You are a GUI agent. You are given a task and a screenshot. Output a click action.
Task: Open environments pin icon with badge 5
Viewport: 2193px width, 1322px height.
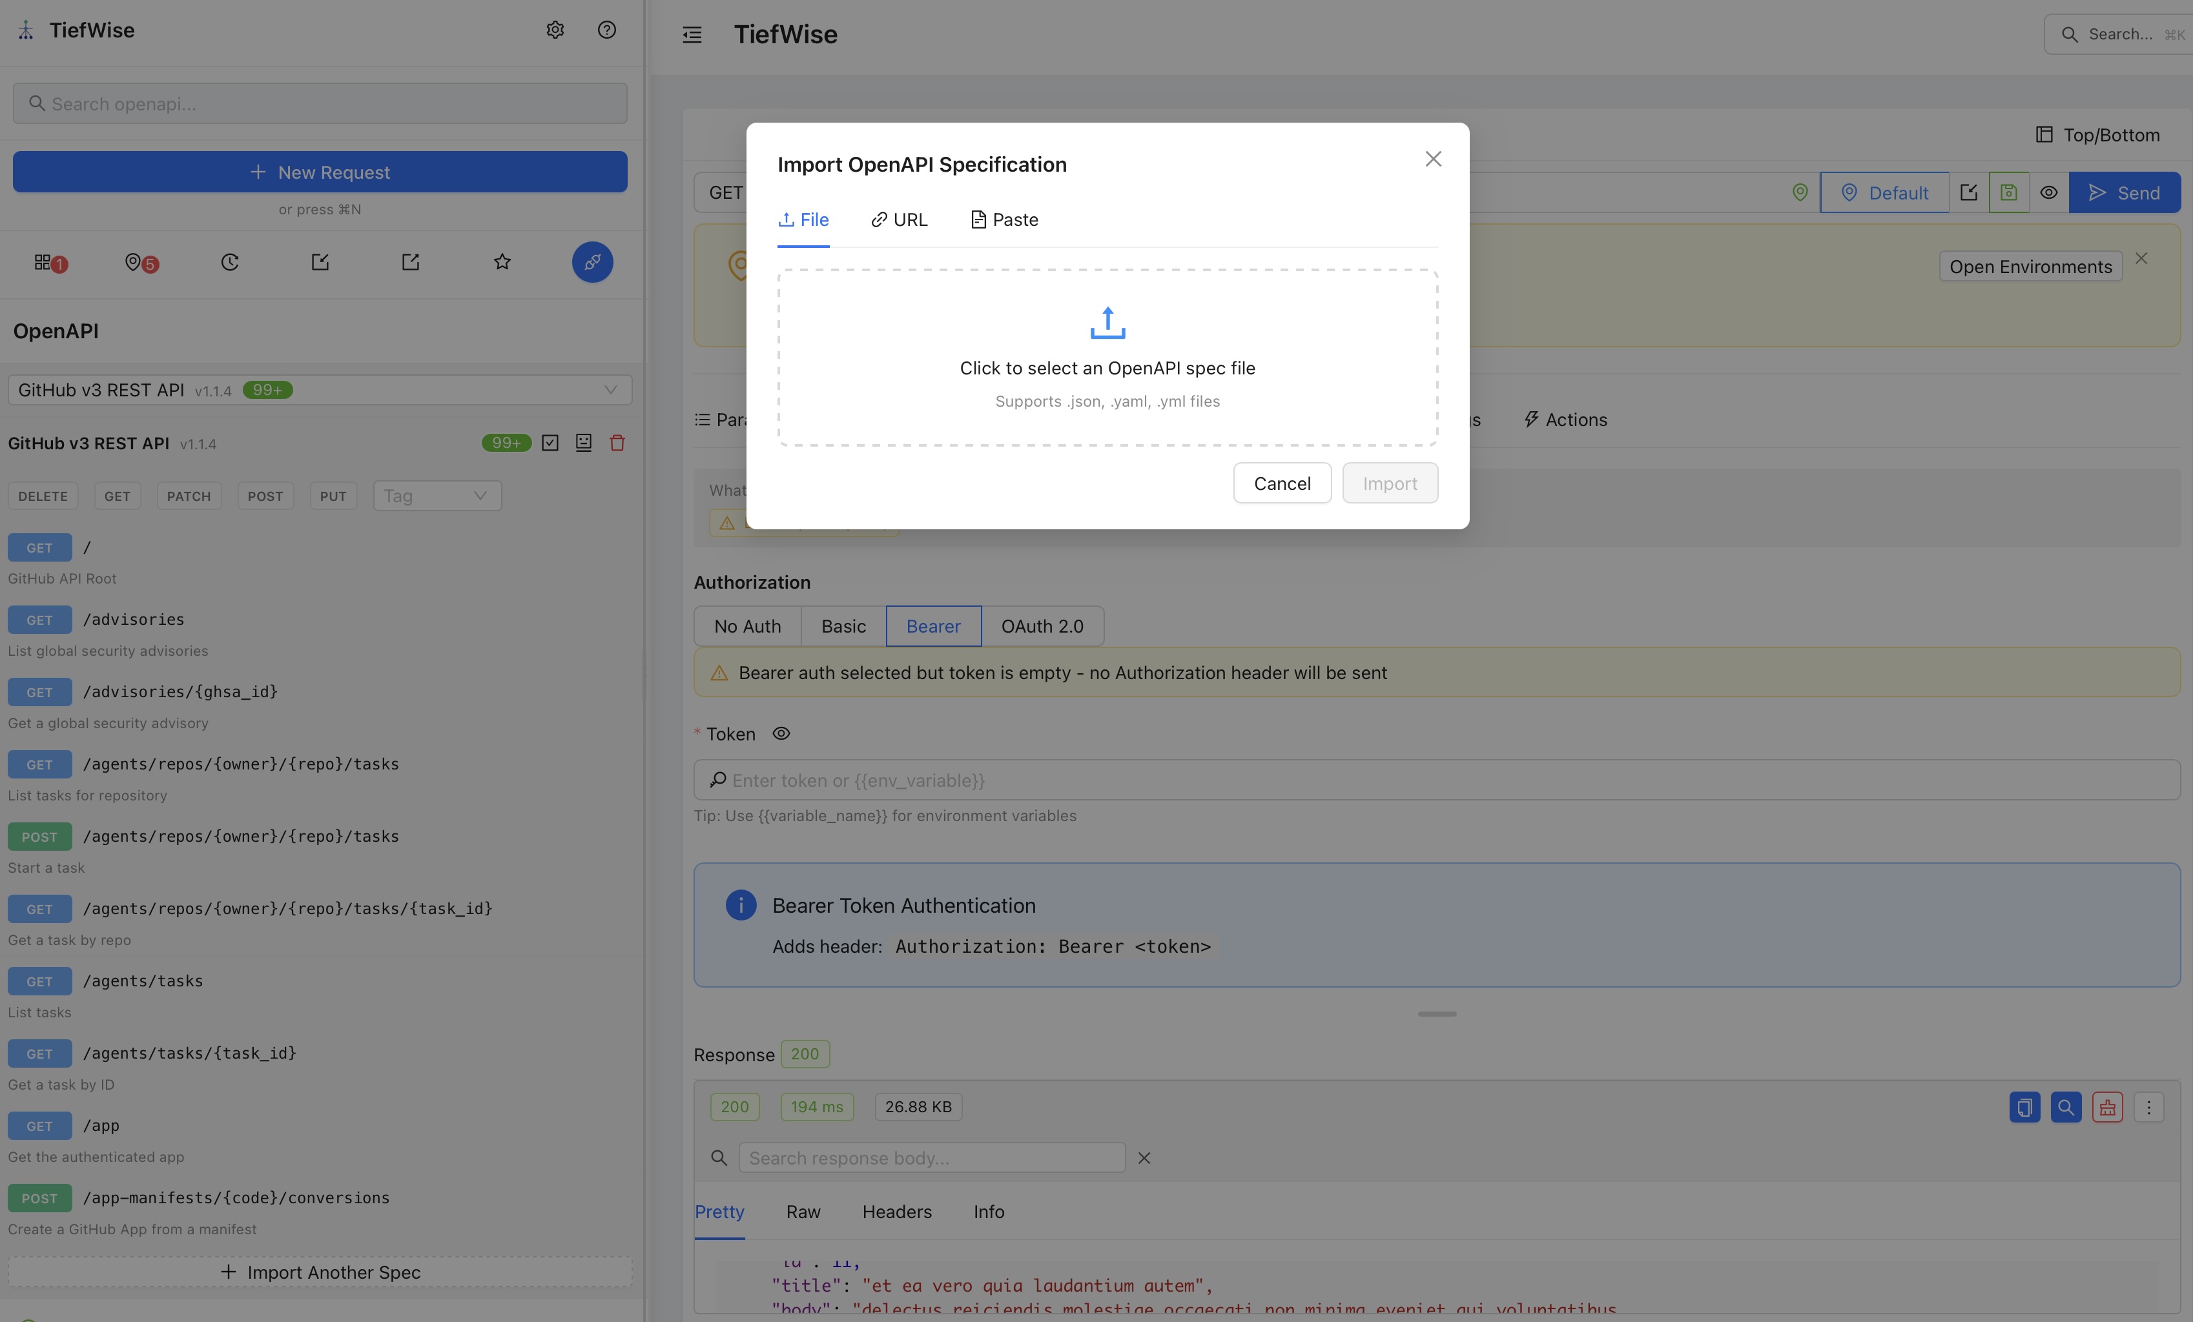(x=141, y=263)
